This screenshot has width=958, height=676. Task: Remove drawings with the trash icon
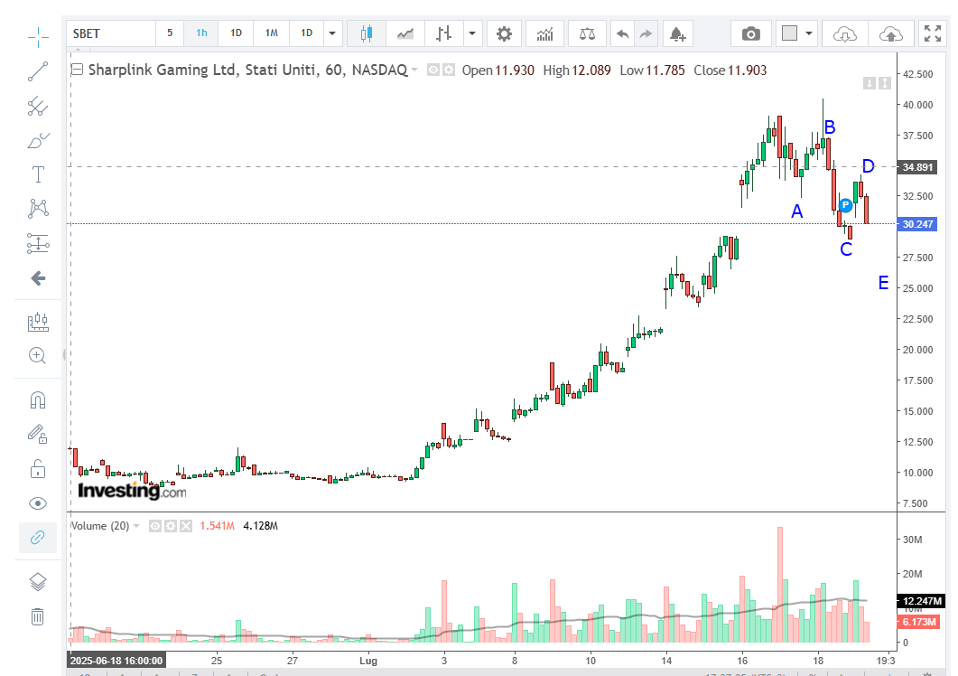coord(38,616)
